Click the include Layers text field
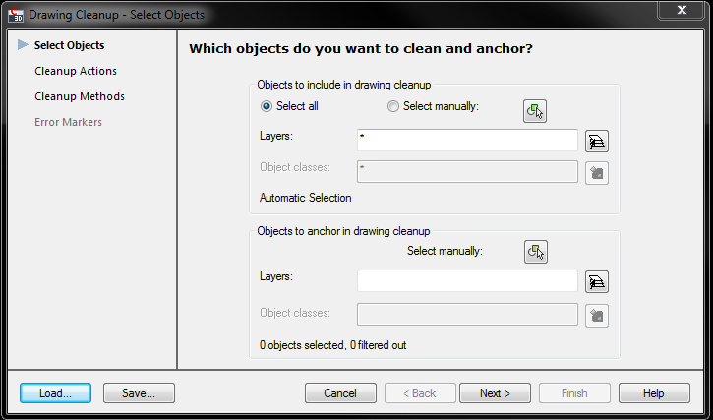Image resolution: width=713 pixels, height=420 pixels. (467, 141)
